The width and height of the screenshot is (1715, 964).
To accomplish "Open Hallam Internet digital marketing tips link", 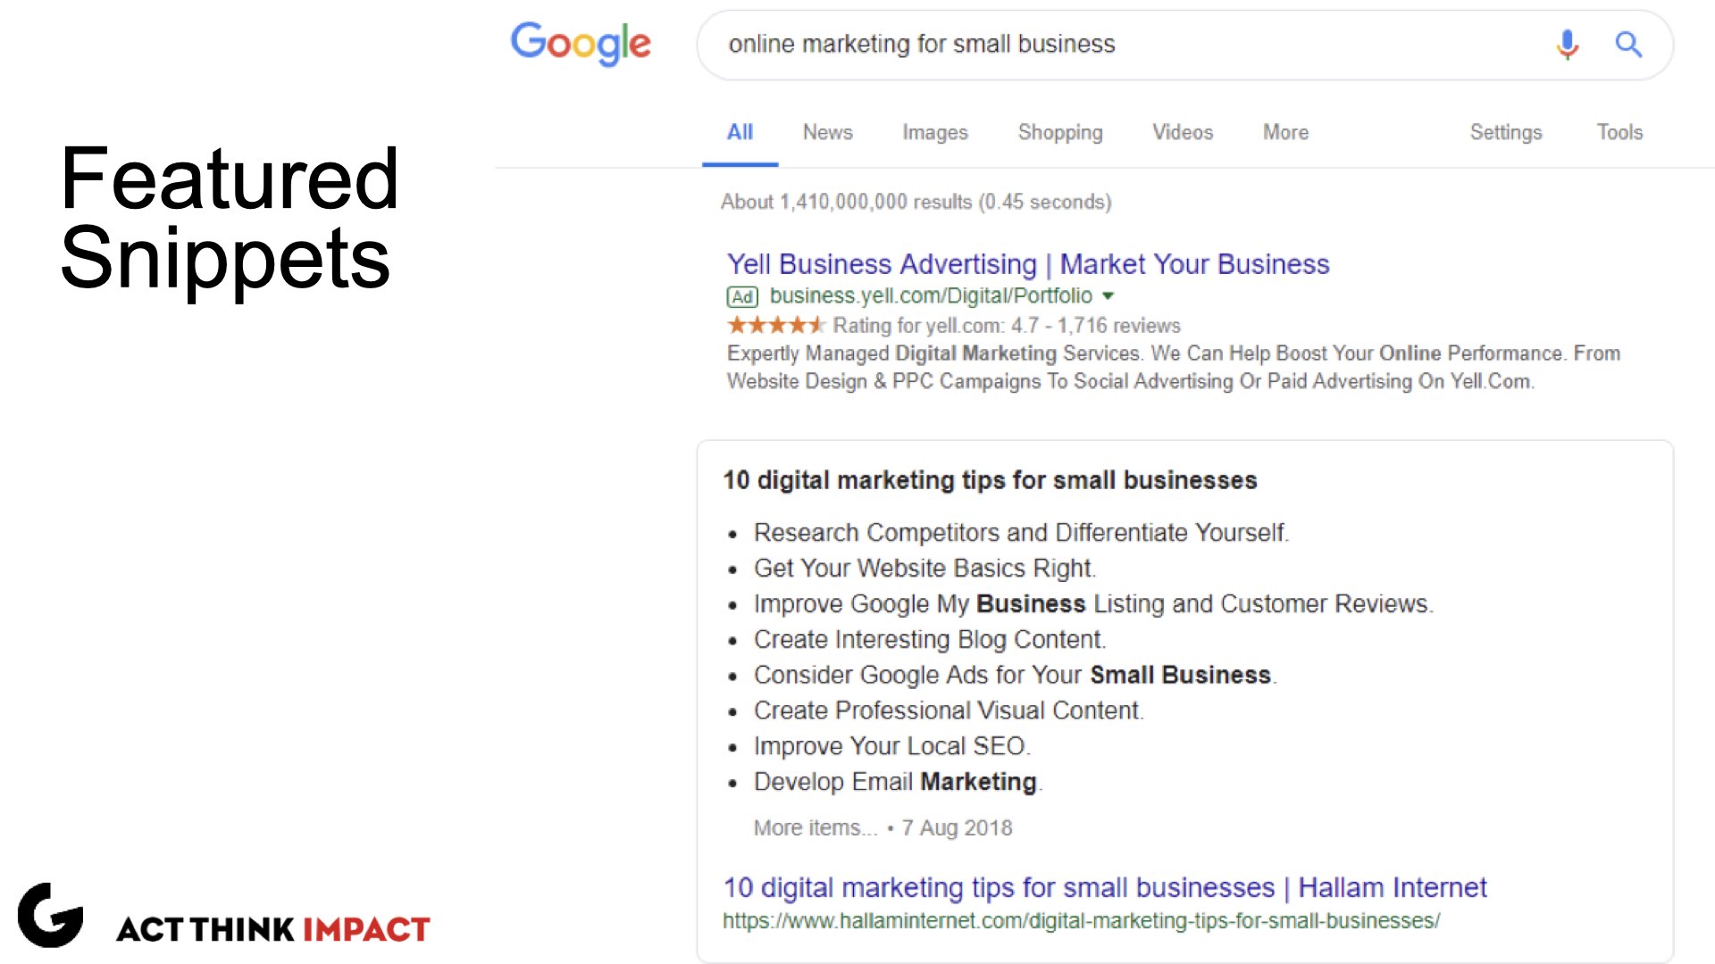I will pos(1105,887).
